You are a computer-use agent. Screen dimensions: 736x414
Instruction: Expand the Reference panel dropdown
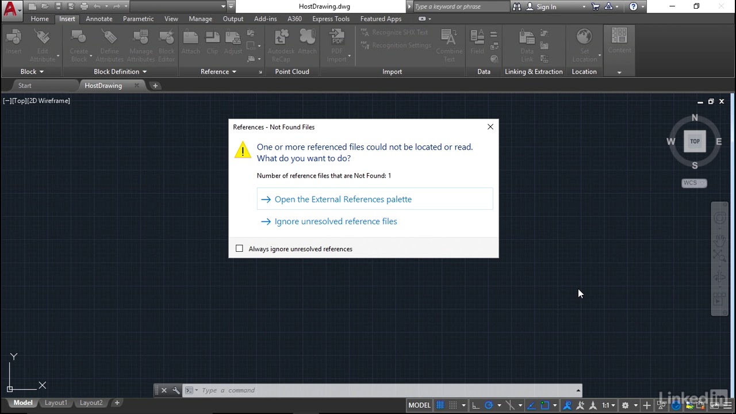(218, 72)
